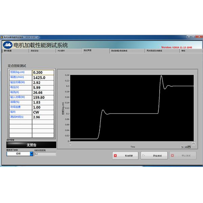Select the output power value 2.92
The height and width of the screenshot is (203, 203).
pyautogui.click(x=43, y=83)
